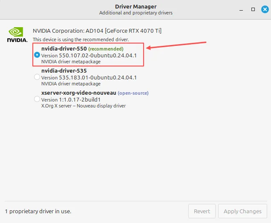This screenshot has width=271, height=223.
Task: Click the Apply Changes button
Action: click(x=242, y=211)
